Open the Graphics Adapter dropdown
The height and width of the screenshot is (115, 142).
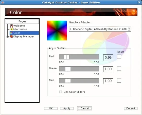pos(100,29)
